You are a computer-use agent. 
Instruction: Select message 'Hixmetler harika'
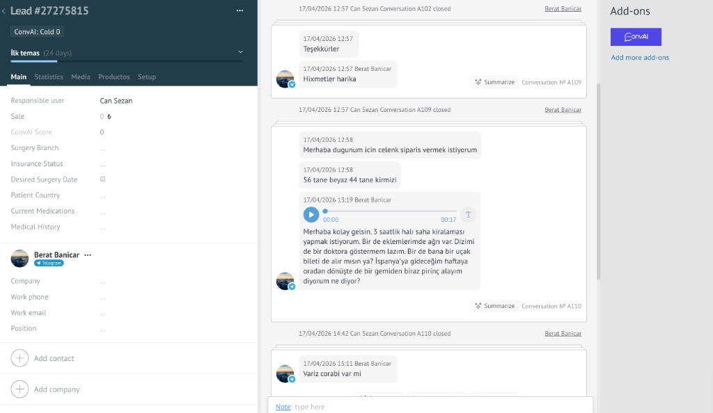point(347,74)
